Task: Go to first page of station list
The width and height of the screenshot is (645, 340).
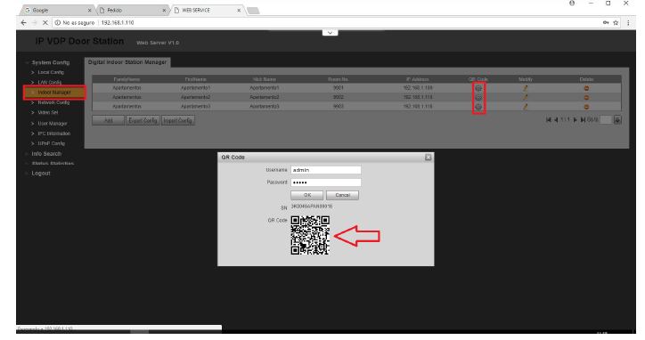Action: [x=548, y=120]
